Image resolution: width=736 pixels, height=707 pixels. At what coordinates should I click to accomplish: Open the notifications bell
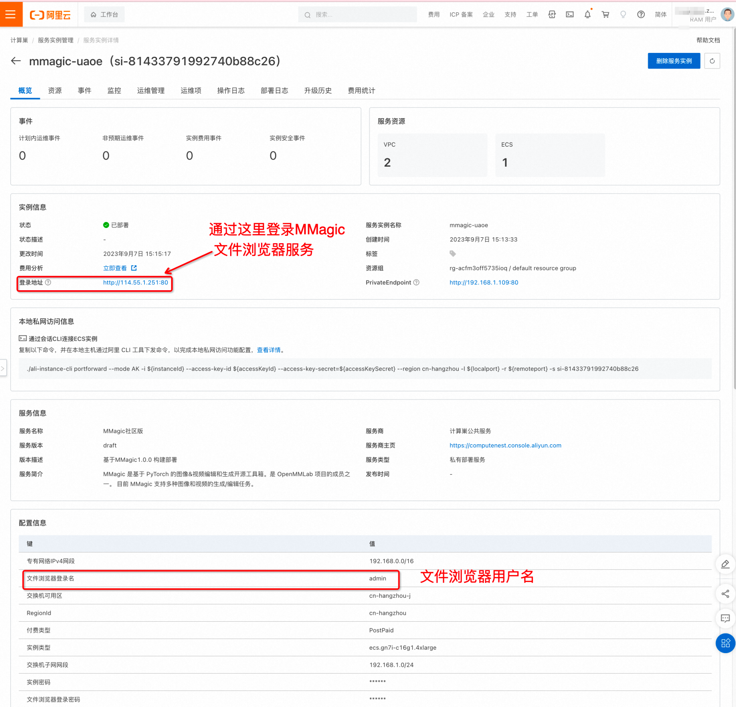tap(587, 15)
